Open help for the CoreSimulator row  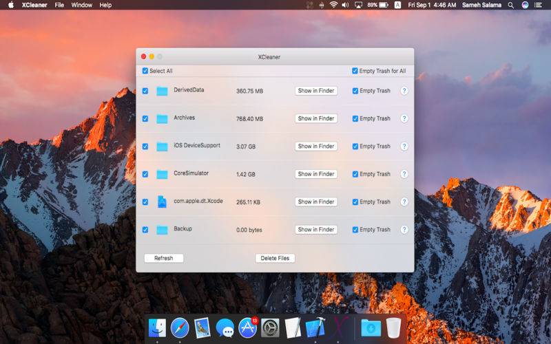coord(404,174)
